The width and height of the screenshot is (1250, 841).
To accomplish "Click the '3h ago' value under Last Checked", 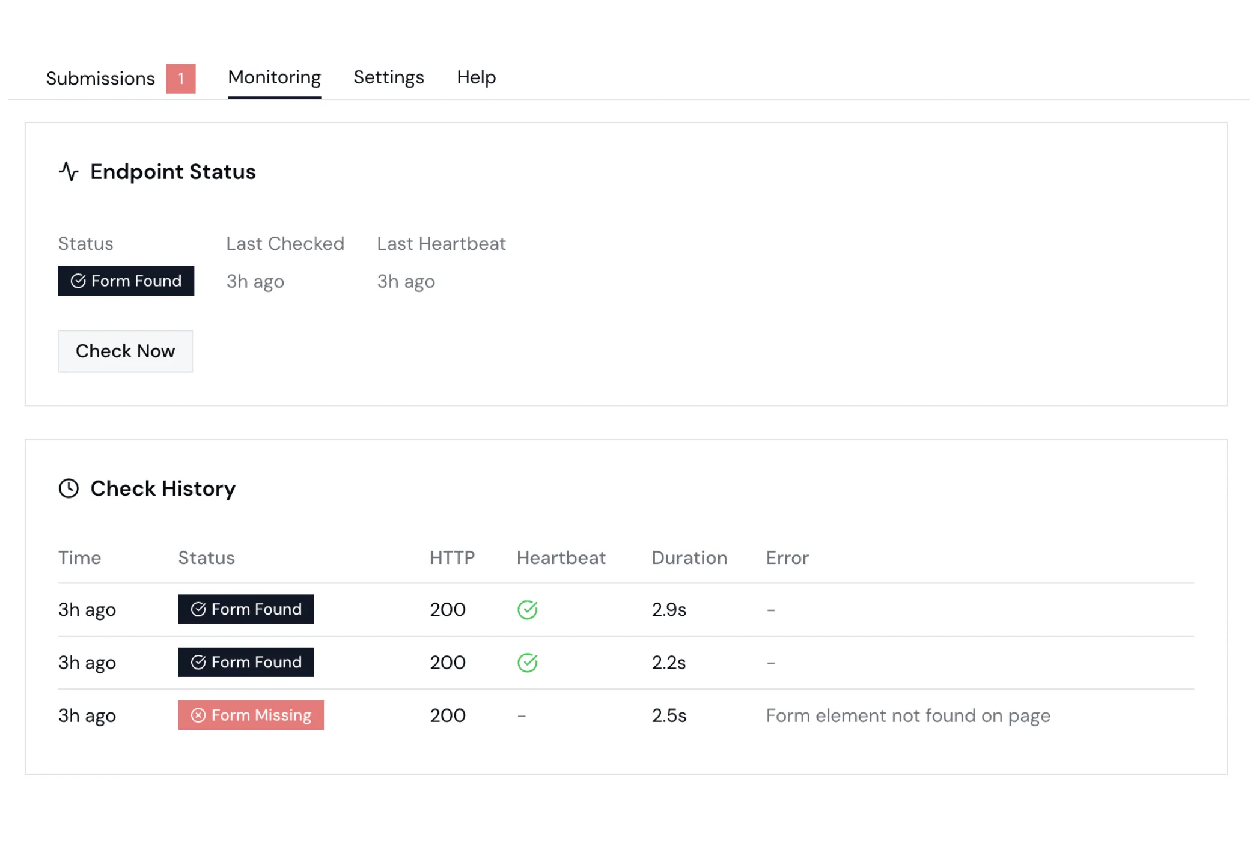I will [255, 281].
